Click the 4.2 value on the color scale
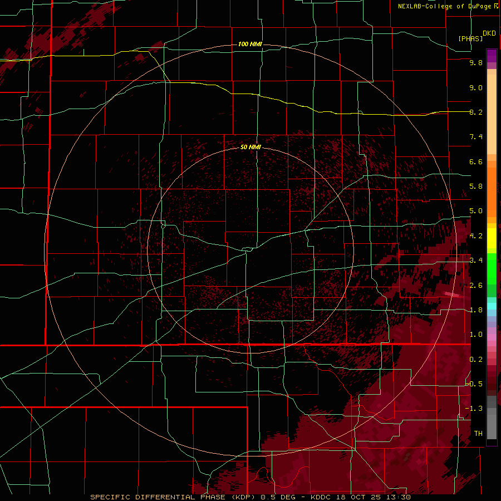The width and height of the screenshot is (501, 501). [476, 236]
